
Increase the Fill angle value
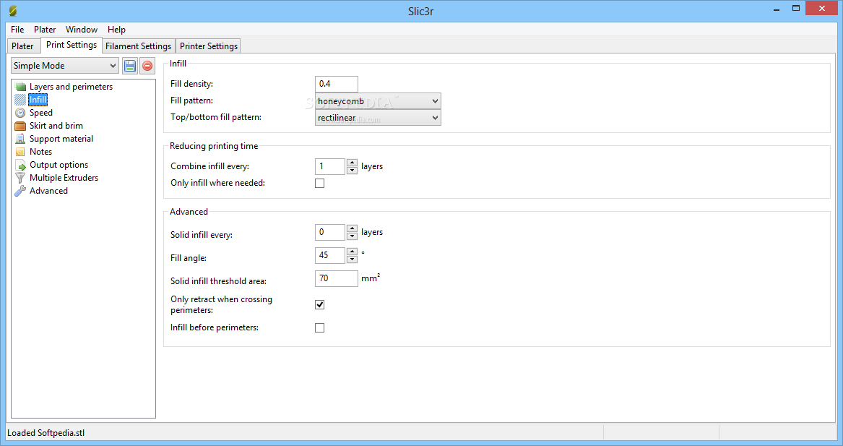(352, 252)
